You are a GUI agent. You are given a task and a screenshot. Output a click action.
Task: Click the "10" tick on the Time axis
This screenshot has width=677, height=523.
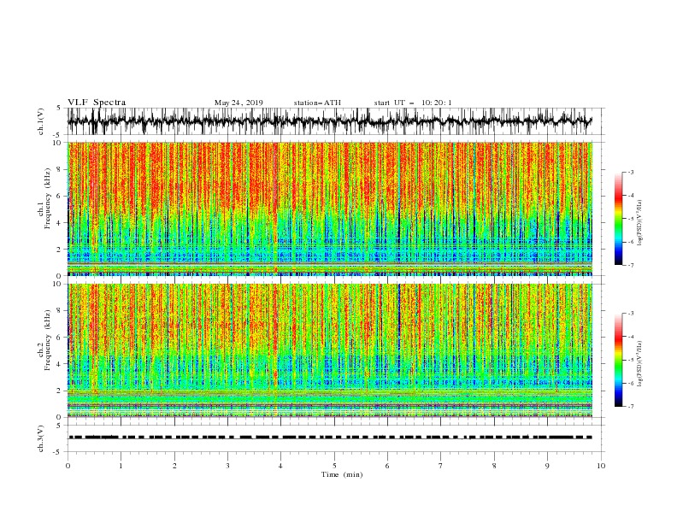pyautogui.click(x=601, y=466)
